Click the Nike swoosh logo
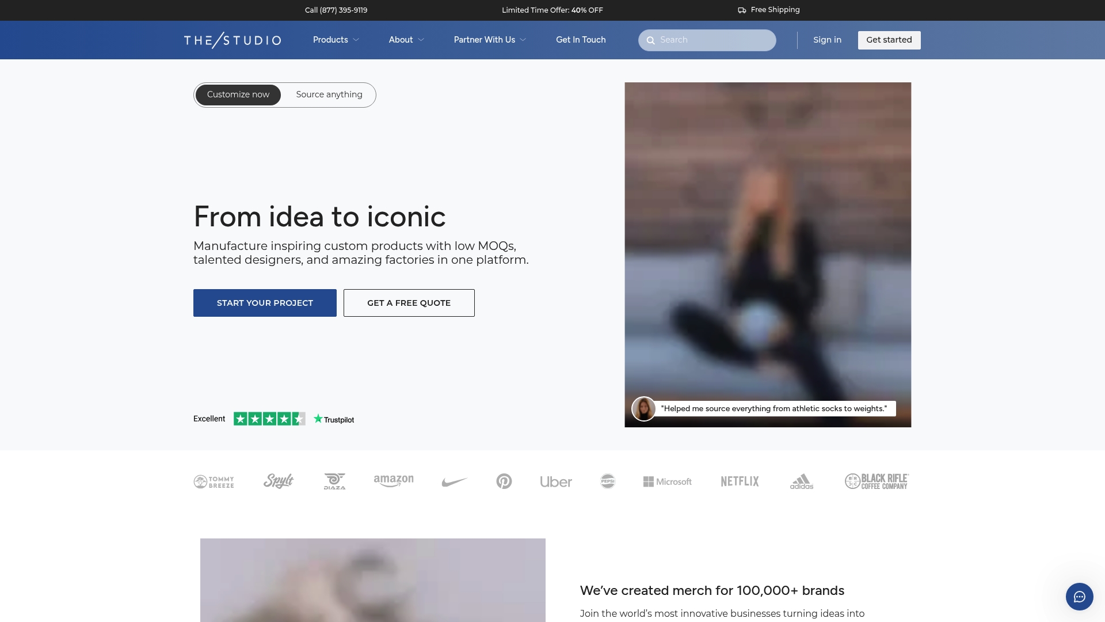This screenshot has height=622, width=1105. pos(455,481)
